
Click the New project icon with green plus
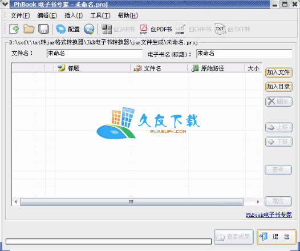(14, 29)
